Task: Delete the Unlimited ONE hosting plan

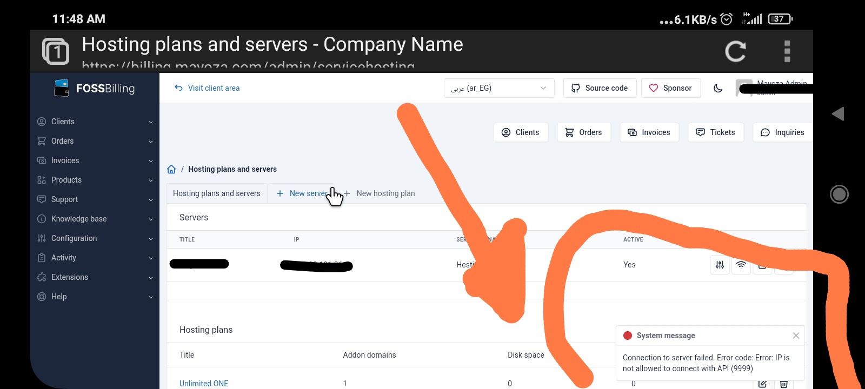Action: (784, 384)
